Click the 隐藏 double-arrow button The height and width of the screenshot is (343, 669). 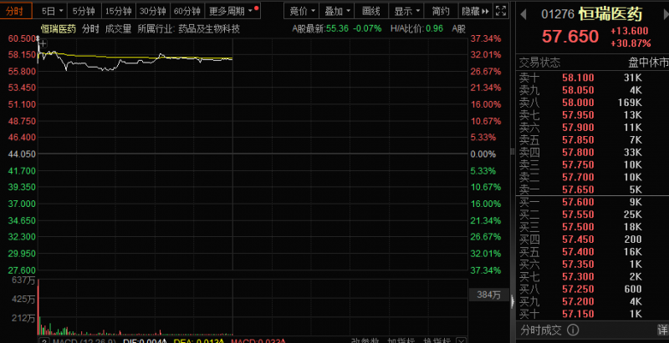[475, 11]
